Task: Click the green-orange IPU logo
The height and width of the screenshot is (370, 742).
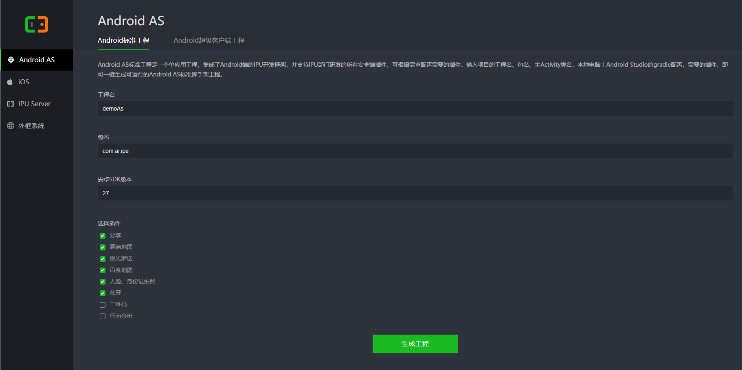Action: tap(37, 24)
